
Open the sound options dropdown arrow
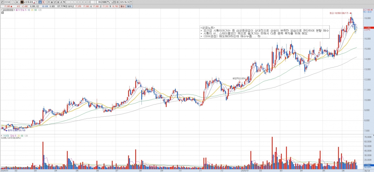19,2
